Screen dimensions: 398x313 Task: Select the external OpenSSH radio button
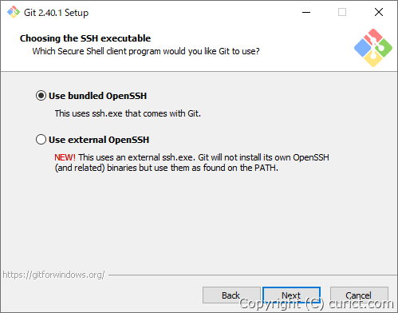41,140
